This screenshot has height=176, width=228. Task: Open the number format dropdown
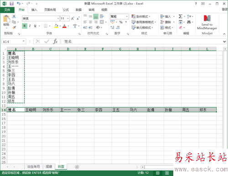coord(127,16)
